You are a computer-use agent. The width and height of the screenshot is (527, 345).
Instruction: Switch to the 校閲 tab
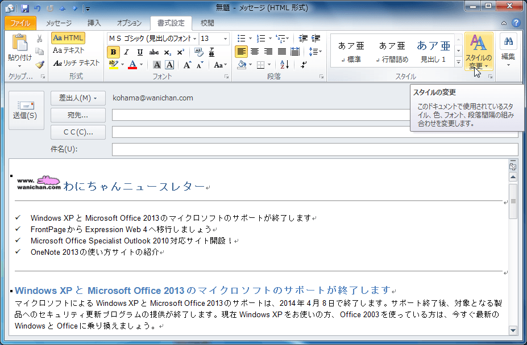point(208,23)
